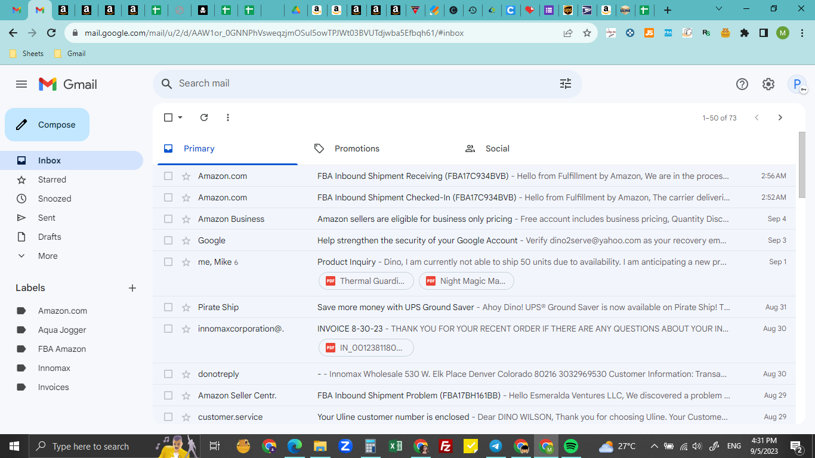Go to newer messages page arrow
Image resolution: width=815 pixels, height=458 pixels.
coord(757,117)
